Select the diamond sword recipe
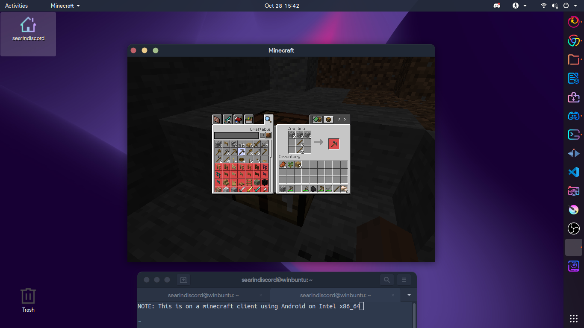The height and width of the screenshot is (328, 584). tap(257, 189)
